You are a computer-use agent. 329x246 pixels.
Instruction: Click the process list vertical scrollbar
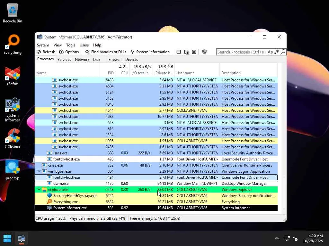[284, 193]
